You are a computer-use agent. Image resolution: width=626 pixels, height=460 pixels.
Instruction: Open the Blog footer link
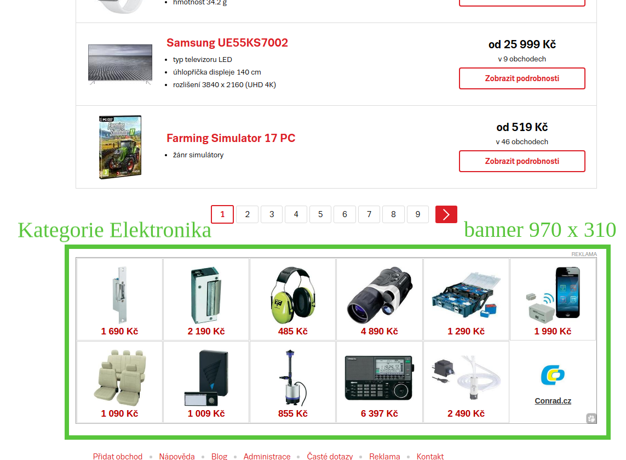click(219, 456)
